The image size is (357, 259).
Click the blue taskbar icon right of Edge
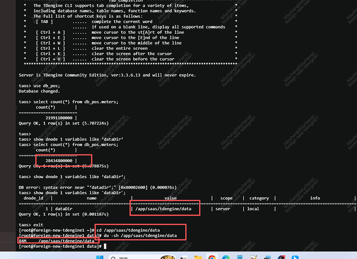(x=240, y=256)
